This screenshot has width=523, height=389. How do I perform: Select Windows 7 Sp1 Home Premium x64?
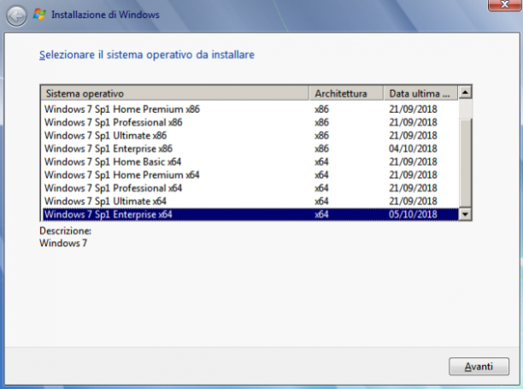pos(250,174)
